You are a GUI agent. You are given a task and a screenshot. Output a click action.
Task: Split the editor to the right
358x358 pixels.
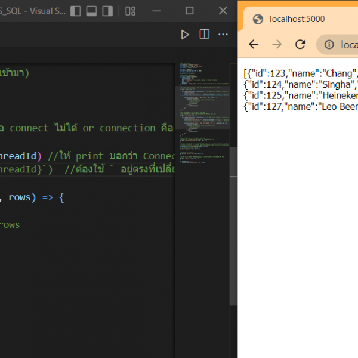coord(204,35)
